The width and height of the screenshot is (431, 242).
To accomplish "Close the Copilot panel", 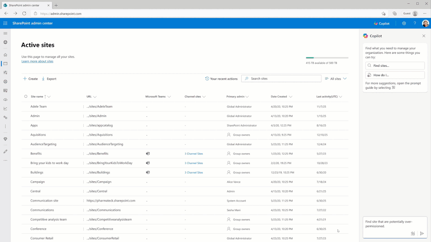I will tap(424, 36).
